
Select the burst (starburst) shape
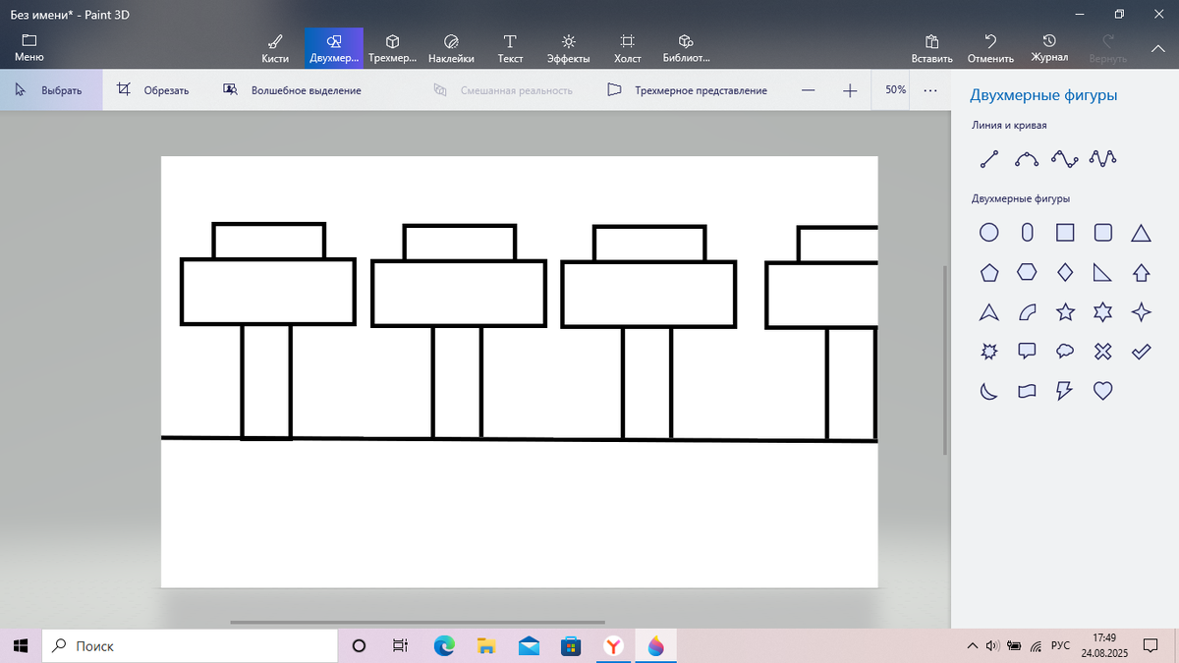[x=989, y=351]
